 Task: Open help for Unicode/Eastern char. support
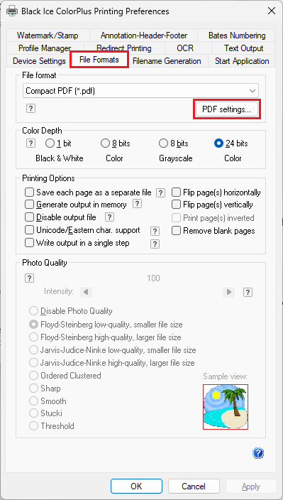click(155, 232)
